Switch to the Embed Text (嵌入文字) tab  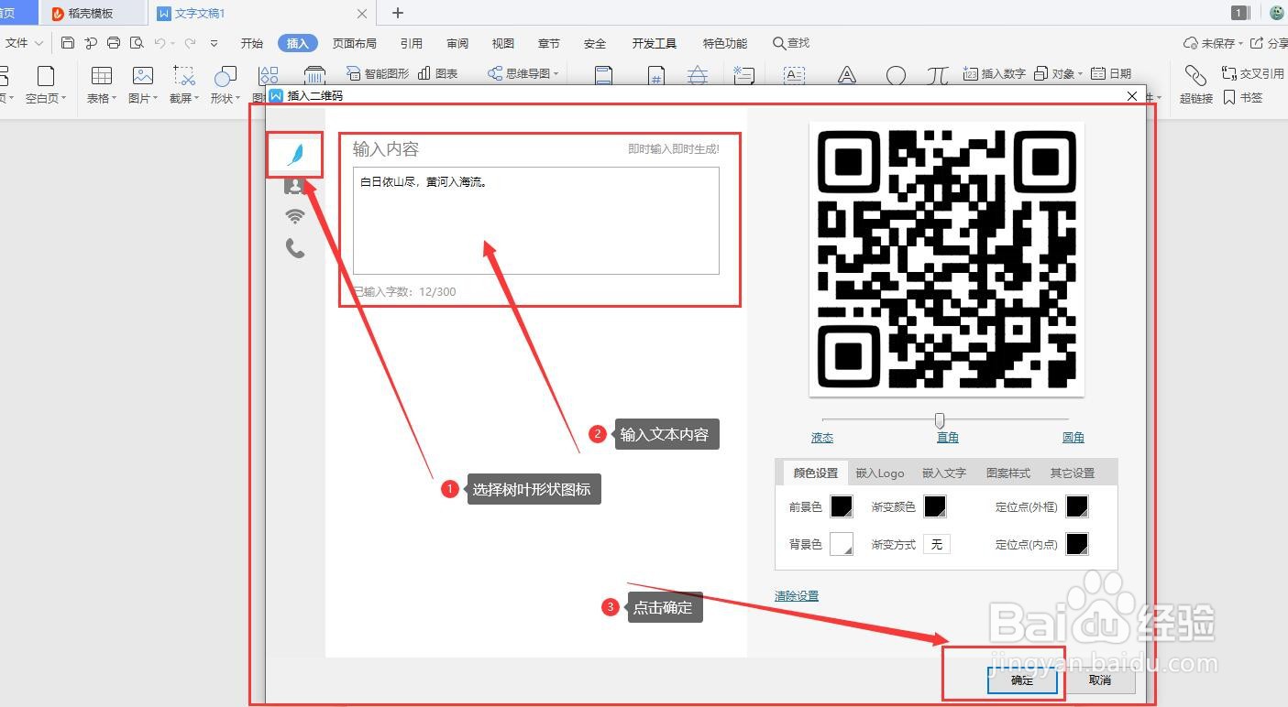pos(944,473)
